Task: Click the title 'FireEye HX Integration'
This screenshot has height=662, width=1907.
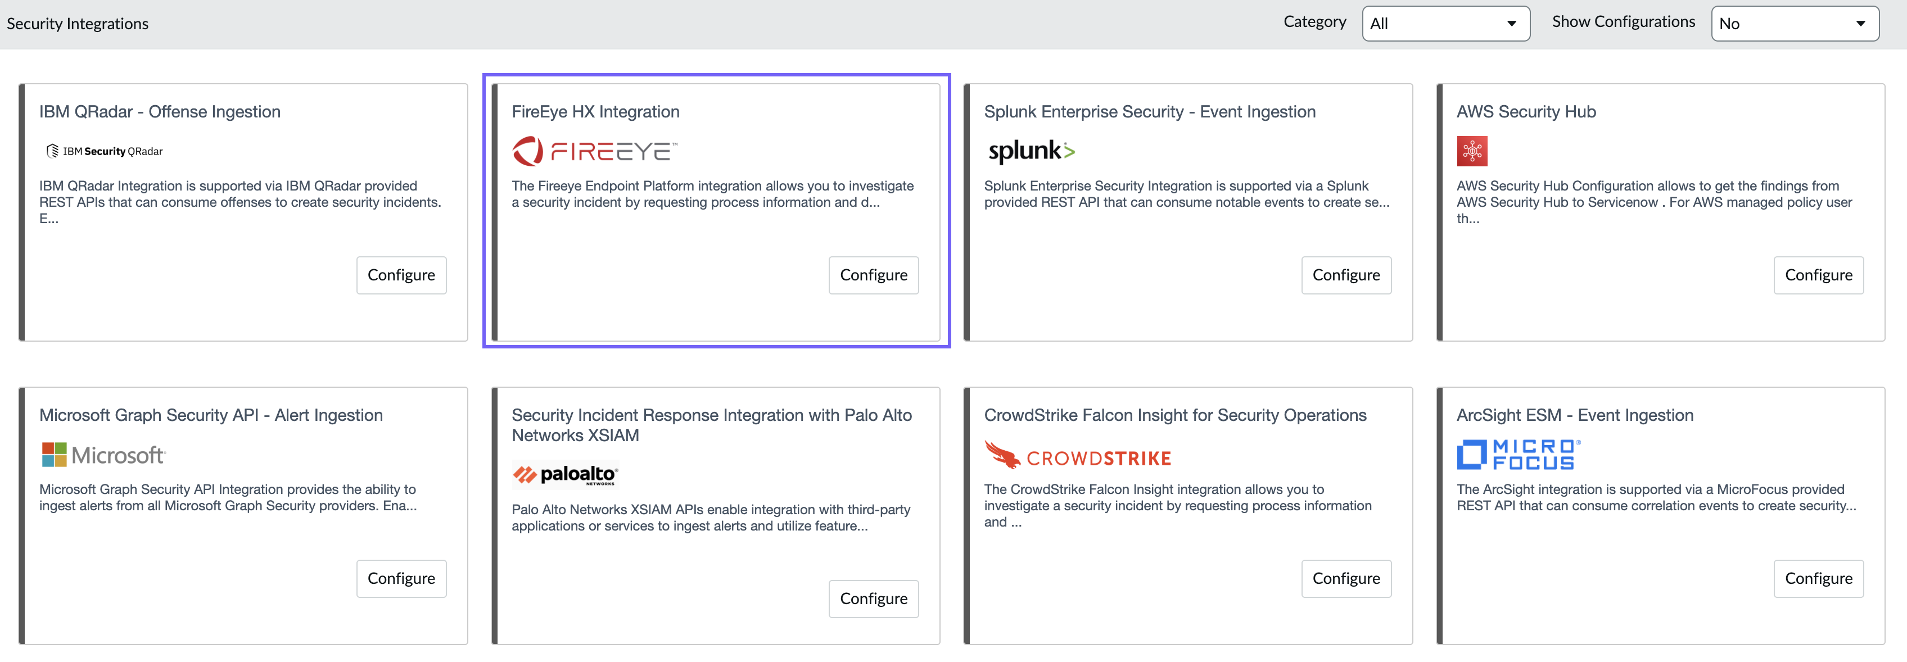Action: click(x=595, y=112)
